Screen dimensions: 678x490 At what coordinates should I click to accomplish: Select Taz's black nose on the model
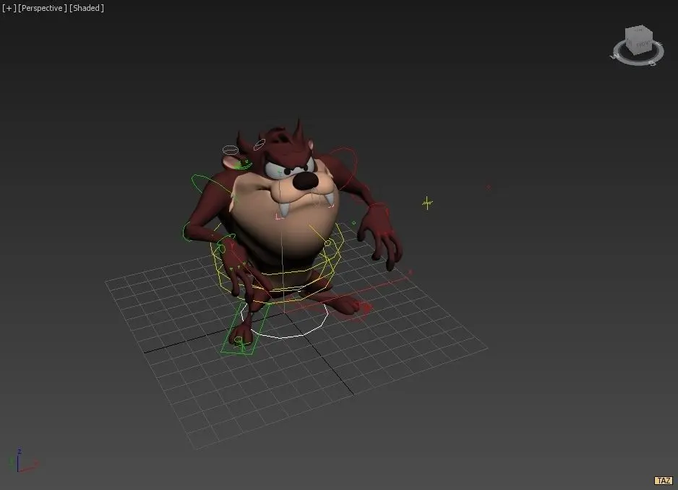[x=305, y=180]
